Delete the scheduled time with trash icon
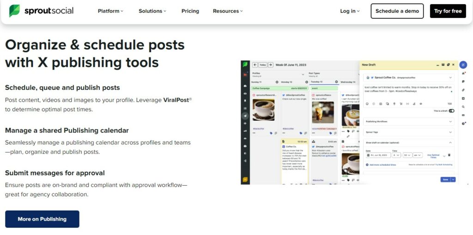Image resolution: width=473 pixels, height=235 pixels. coord(449,155)
